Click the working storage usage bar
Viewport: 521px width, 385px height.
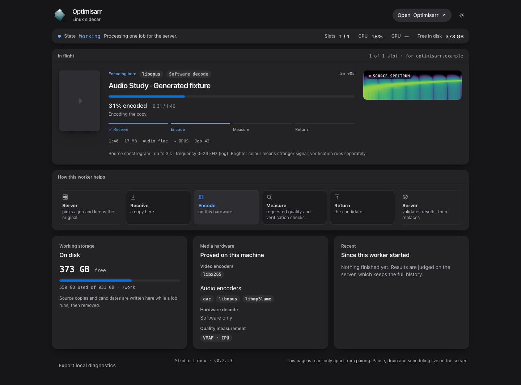tap(120, 281)
